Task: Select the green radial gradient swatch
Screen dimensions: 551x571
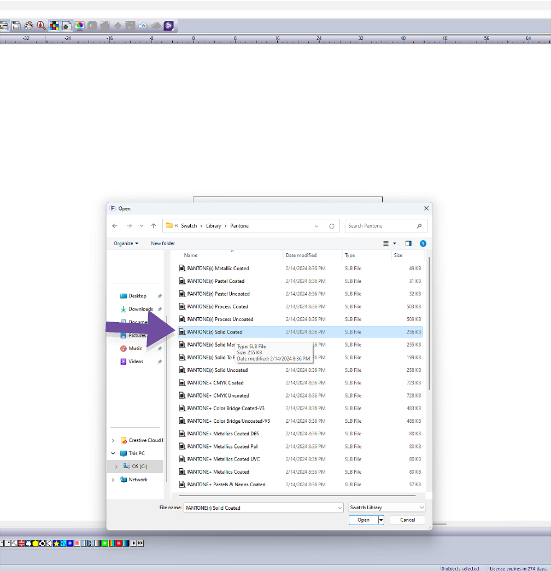Action: [105, 543]
